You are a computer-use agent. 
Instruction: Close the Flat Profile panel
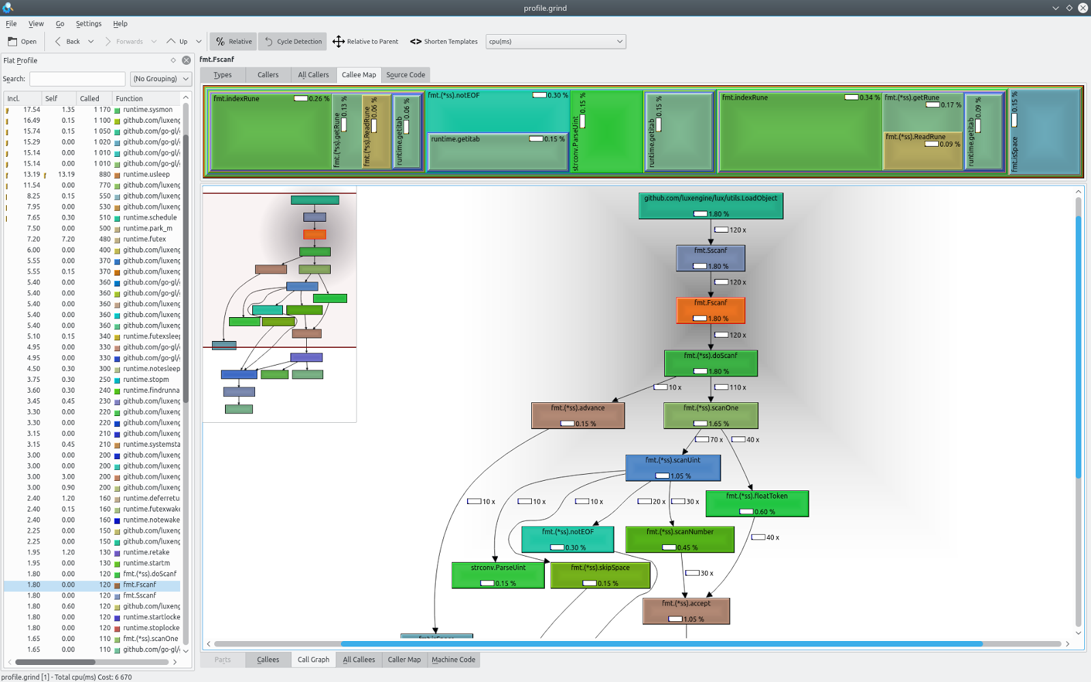(x=185, y=60)
